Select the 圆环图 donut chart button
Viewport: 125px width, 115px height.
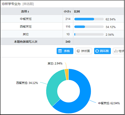point(102,51)
